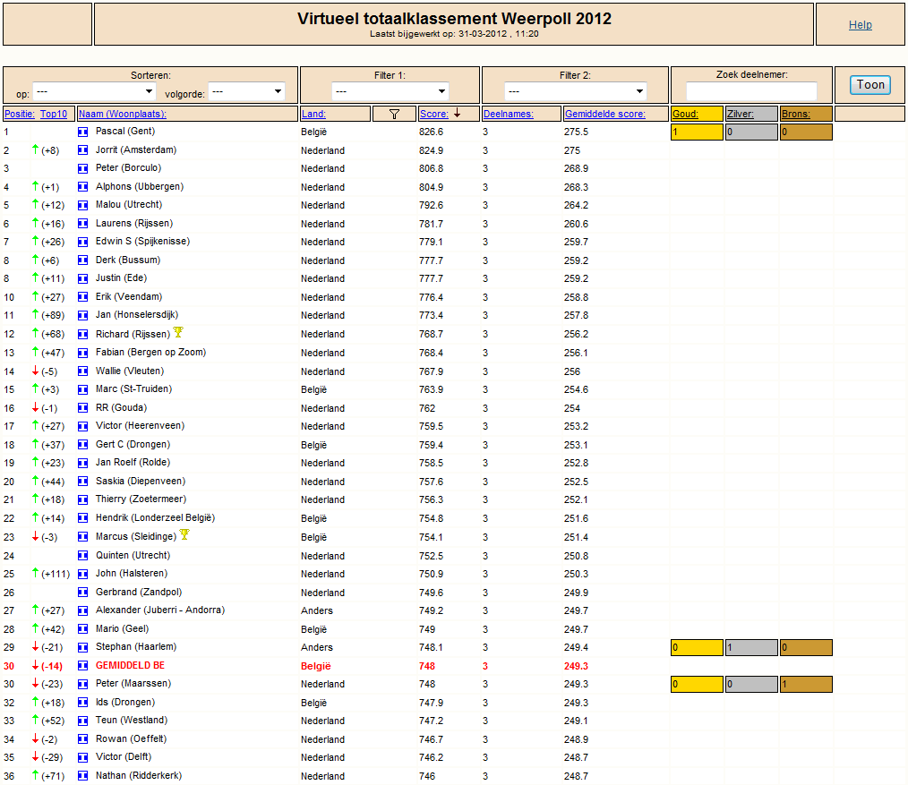The image size is (908, 785).
Task: Expand the Filter 1 dropdown
Action: click(390, 91)
